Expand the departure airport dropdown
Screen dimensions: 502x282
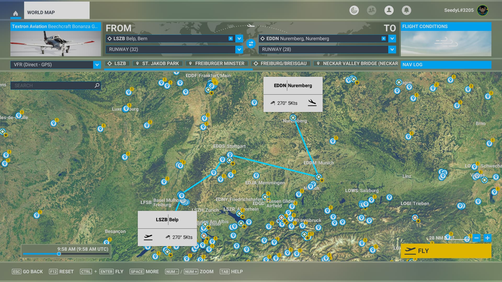coord(239,39)
